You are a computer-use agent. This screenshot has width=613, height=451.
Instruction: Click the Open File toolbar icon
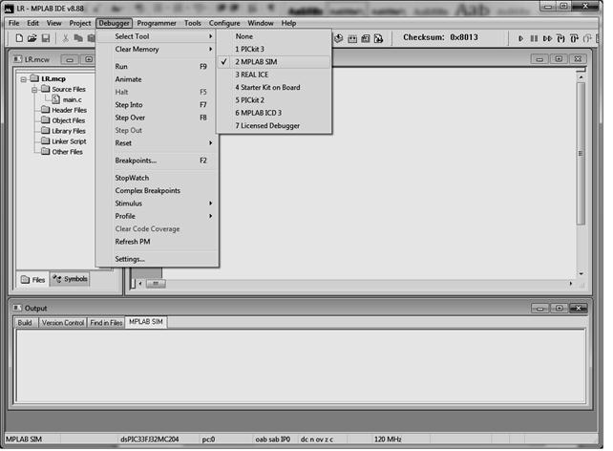click(x=32, y=38)
